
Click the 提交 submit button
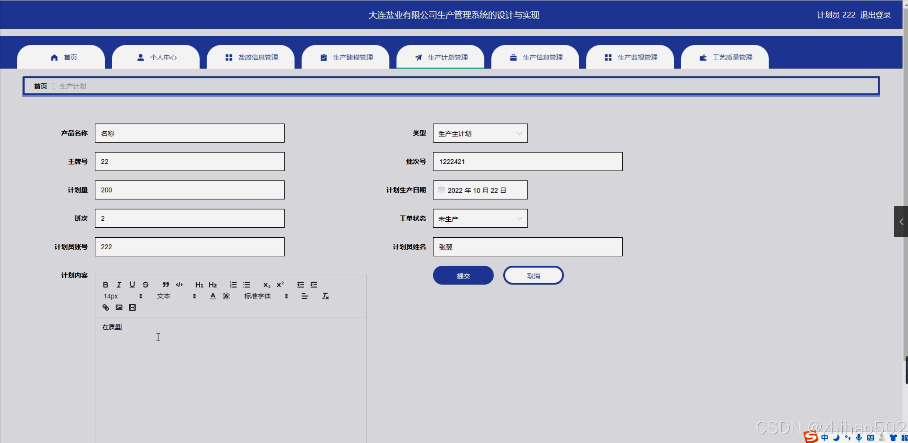tap(463, 276)
